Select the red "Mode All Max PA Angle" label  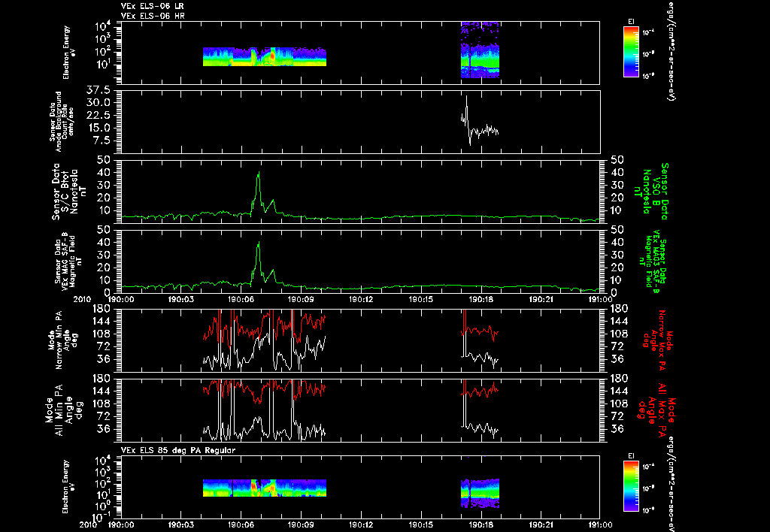point(656,410)
